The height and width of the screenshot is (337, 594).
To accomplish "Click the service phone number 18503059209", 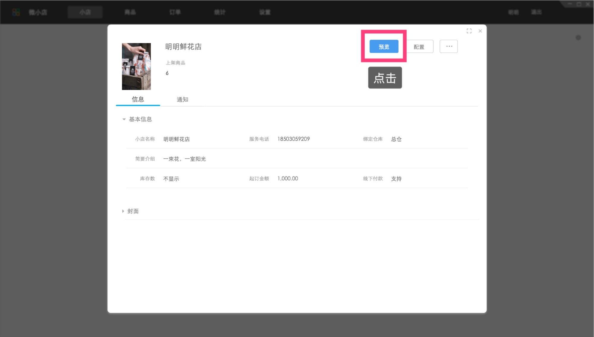I will pos(293,139).
